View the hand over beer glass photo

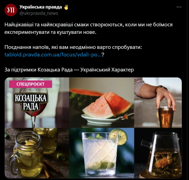tap(158, 103)
